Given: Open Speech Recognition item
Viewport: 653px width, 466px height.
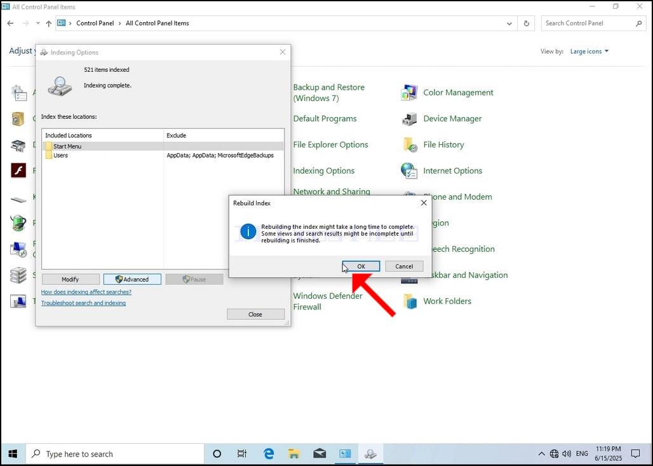Looking at the screenshot, I should coord(463,249).
